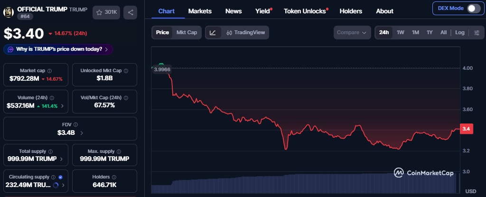Switch chart to Mkt Cap view
Image resolution: width=486 pixels, height=197 pixels.
click(x=187, y=33)
